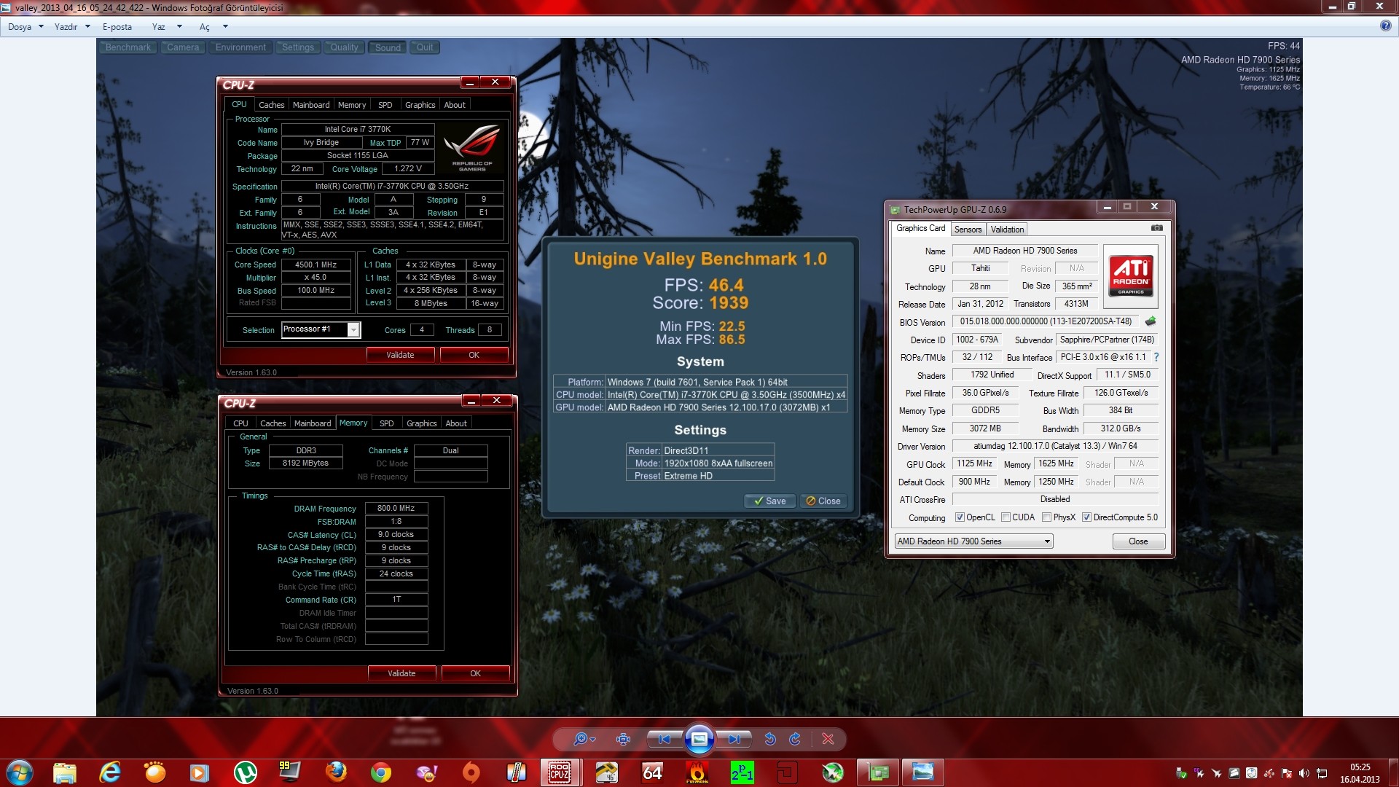The height and width of the screenshot is (787, 1399).
Task: Select the Graphics tab in lower CPU-Z
Action: [x=422, y=423]
